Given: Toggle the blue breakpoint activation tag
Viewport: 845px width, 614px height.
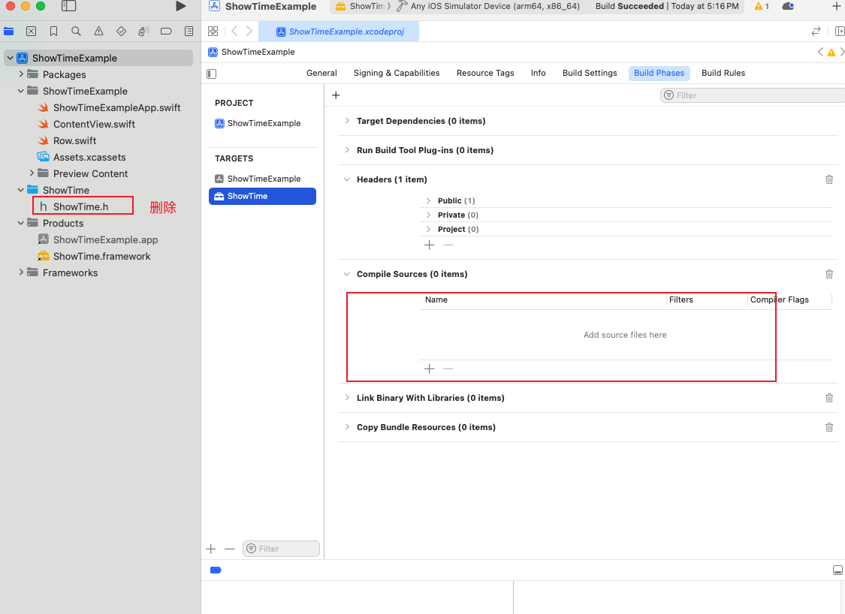Looking at the screenshot, I should coord(216,570).
